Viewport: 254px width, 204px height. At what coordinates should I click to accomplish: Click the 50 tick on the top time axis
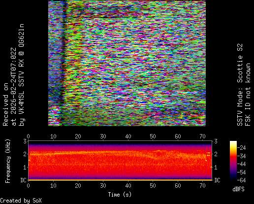click(153, 136)
